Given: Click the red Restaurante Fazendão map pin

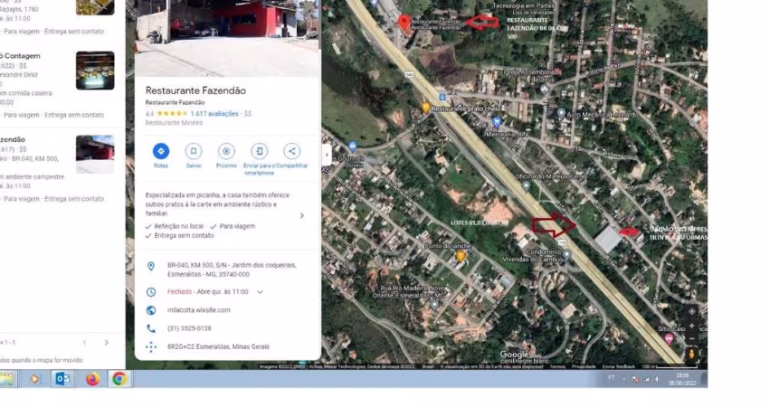Looking at the screenshot, I should (404, 23).
